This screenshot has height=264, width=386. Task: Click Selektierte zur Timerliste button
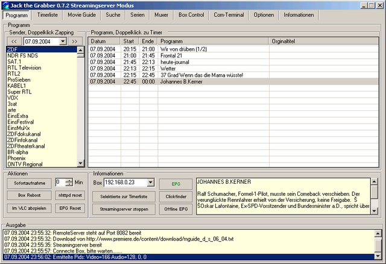[124, 196]
